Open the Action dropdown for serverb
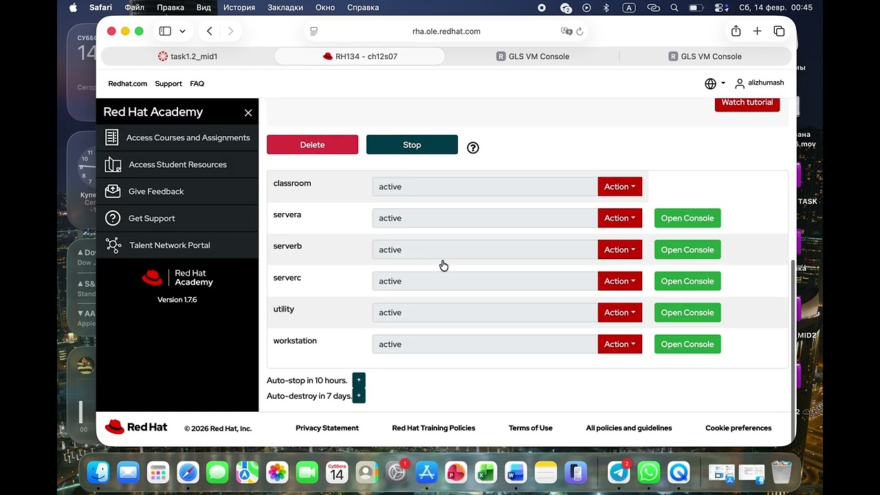 point(619,250)
